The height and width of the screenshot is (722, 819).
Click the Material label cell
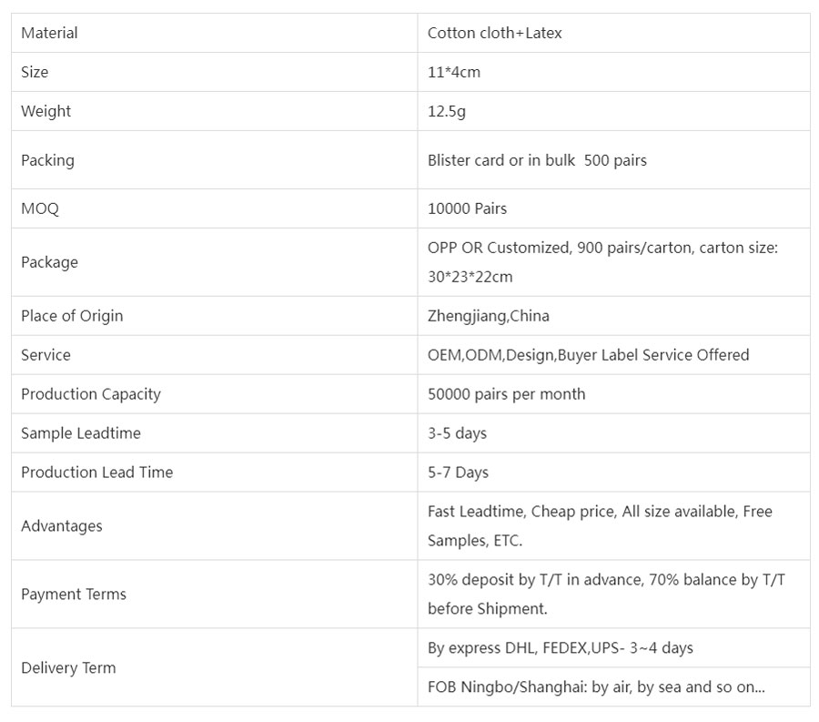coord(49,33)
